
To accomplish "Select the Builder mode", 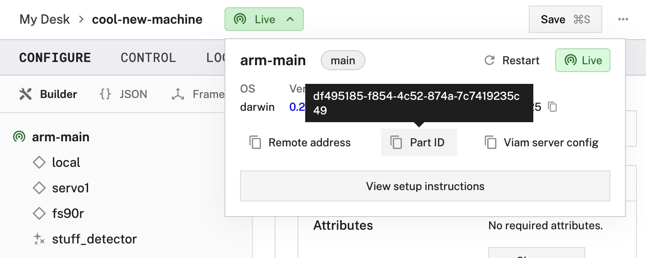I will [x=48, y=94].
